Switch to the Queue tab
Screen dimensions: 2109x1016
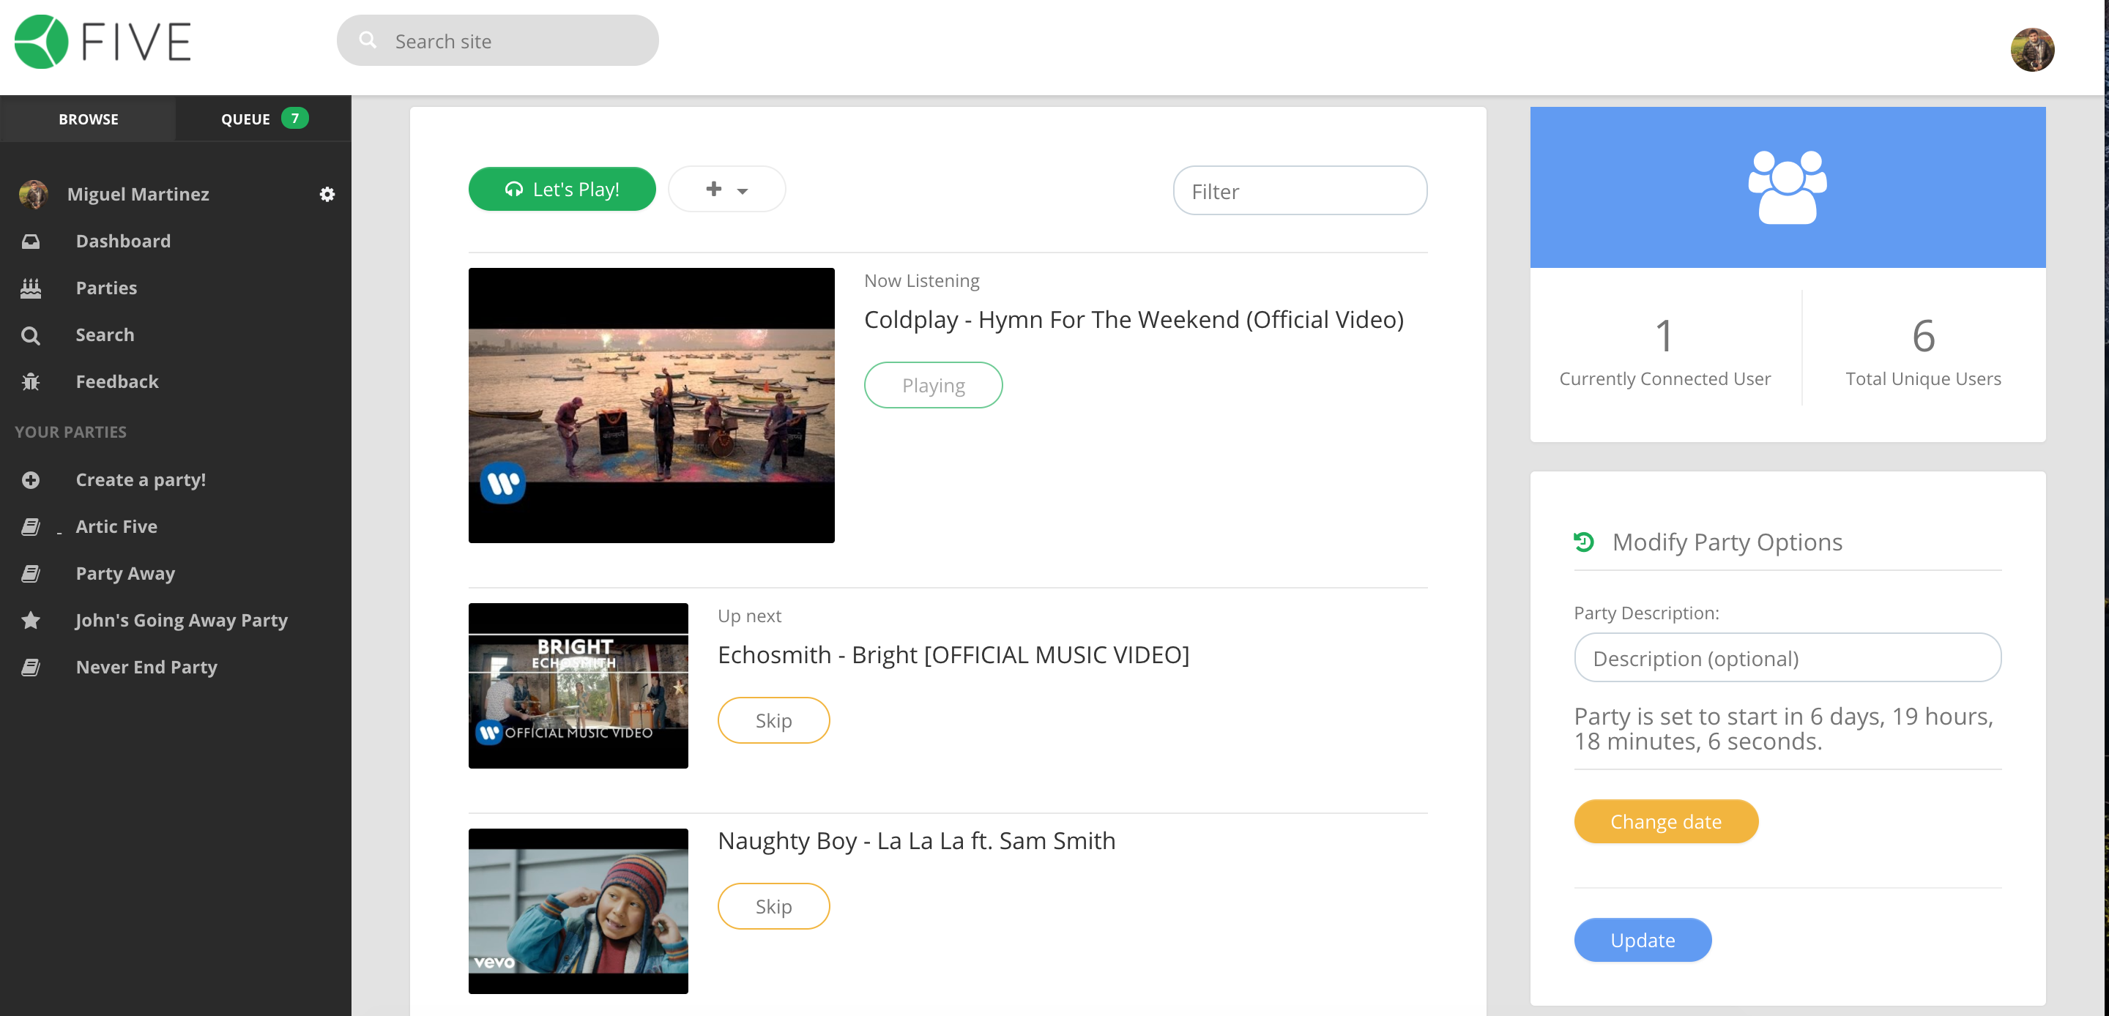262,119
